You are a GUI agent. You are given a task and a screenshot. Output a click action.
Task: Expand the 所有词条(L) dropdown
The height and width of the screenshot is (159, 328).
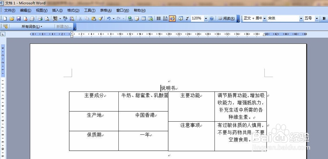click(32, 27)
